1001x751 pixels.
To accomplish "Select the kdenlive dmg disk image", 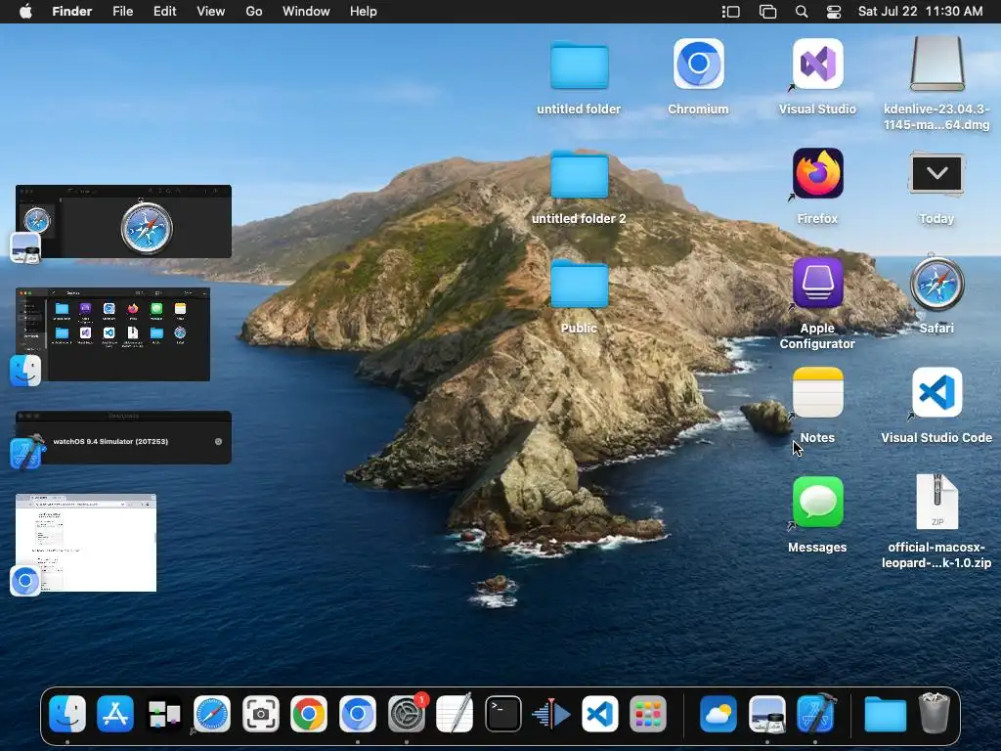I will pyautogui.click(x=936, y=83).
